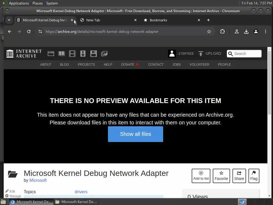Viewport: 273px width, 205px height.
Task: View site information icon in address bar
Action: pyautogui.click(x=40, y=31)
